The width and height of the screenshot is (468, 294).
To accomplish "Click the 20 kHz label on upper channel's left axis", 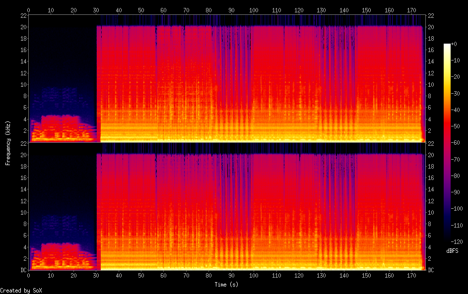I will 23,27.
